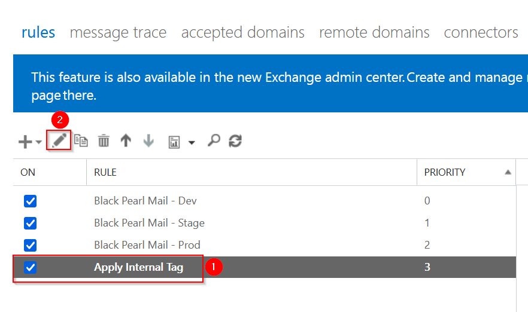
Task: Click the pencil edit rule icon
Action: 59,140
